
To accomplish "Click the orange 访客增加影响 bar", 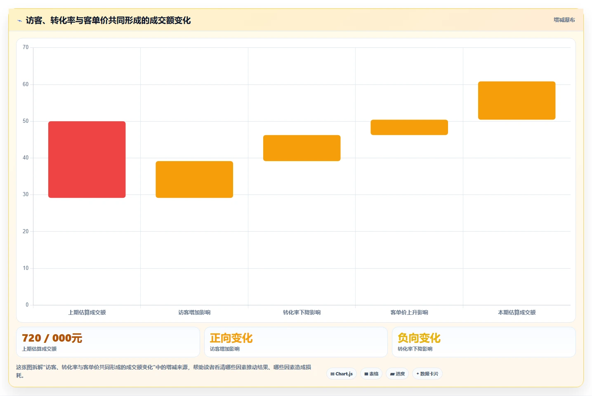I will pos(194,179).
